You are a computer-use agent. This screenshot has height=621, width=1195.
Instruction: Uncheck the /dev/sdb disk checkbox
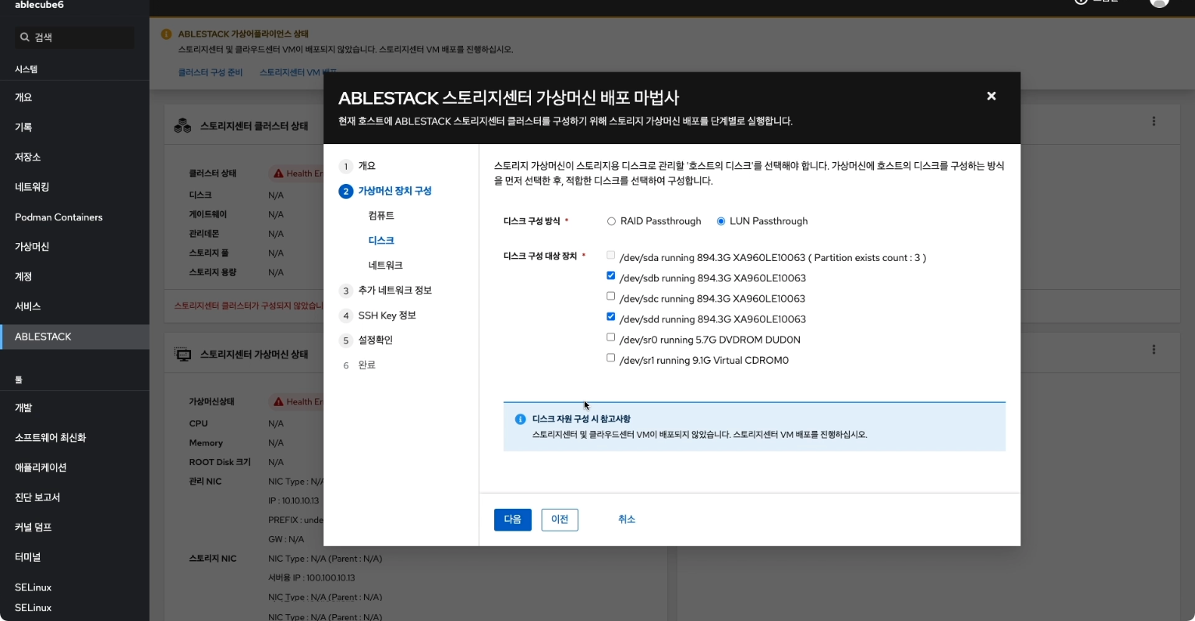pyautogui.click(x=610, y=276)
